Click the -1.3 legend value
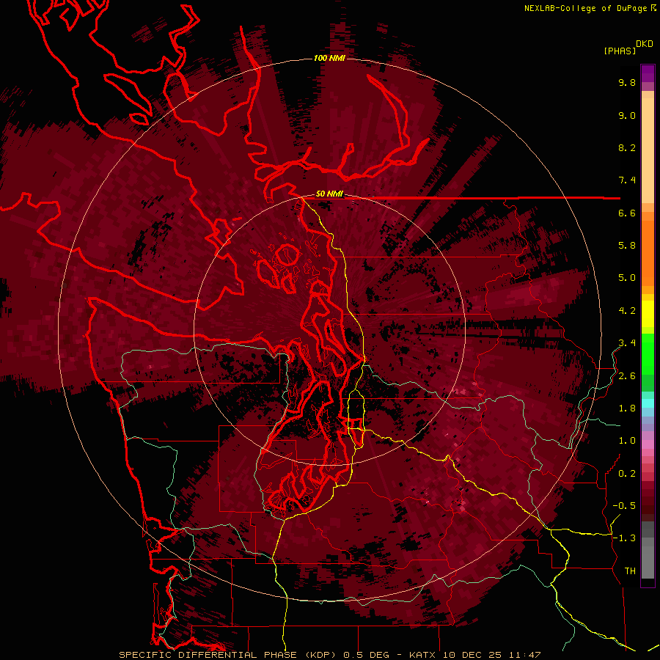The width and height of the screenshot is (660, 660). (624, 538)
